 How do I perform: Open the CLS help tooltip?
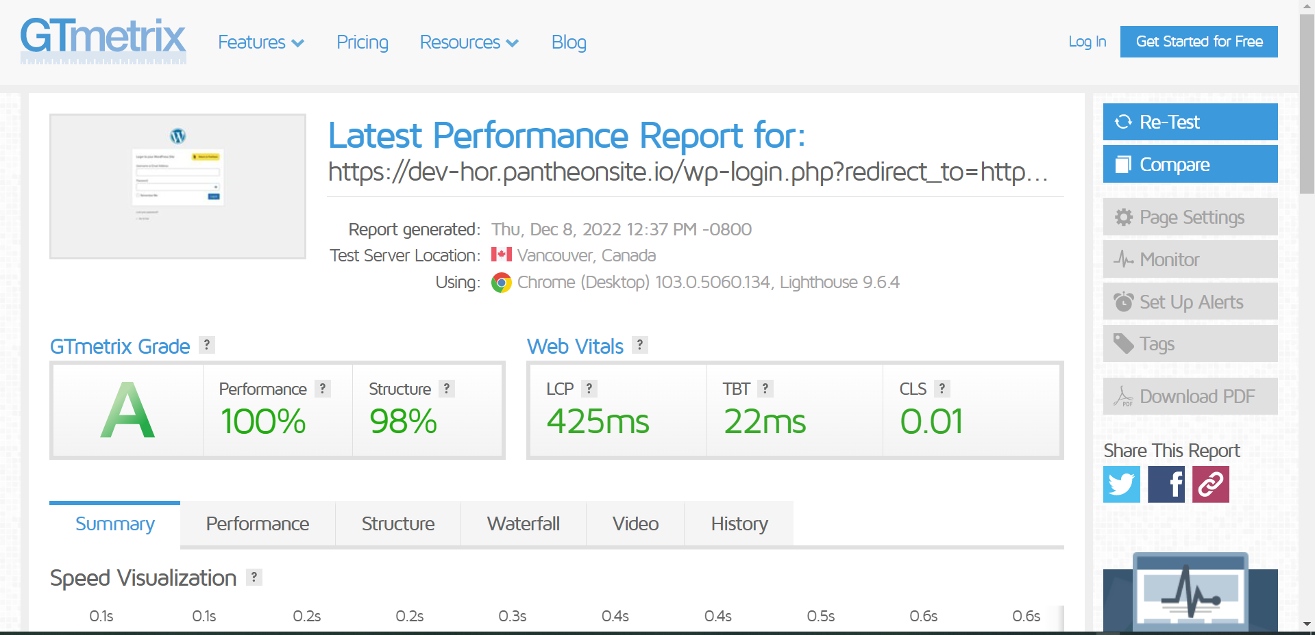click(942, 388)
